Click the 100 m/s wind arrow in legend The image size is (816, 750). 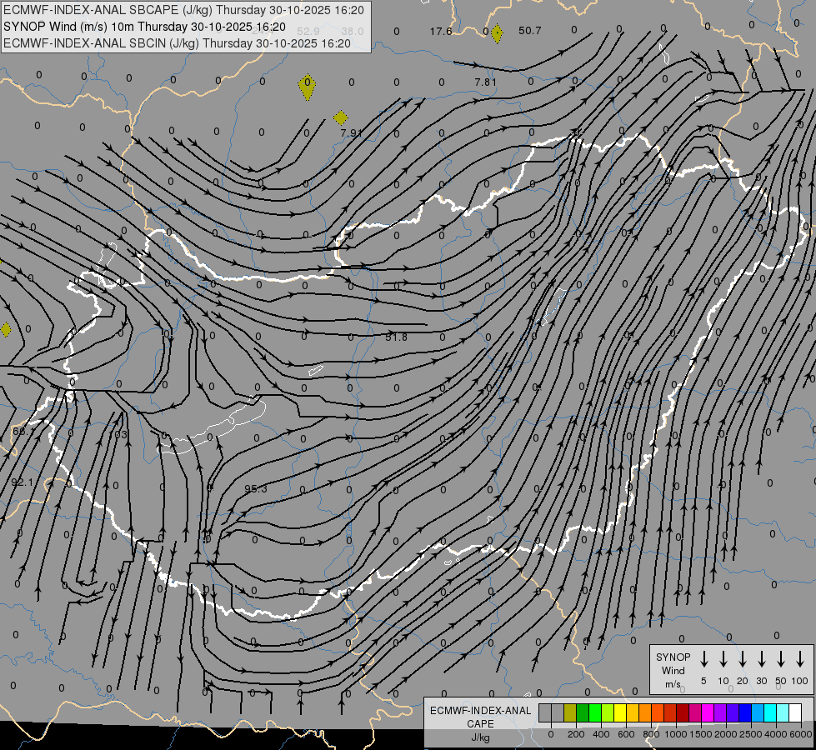[x=800, y=659]
